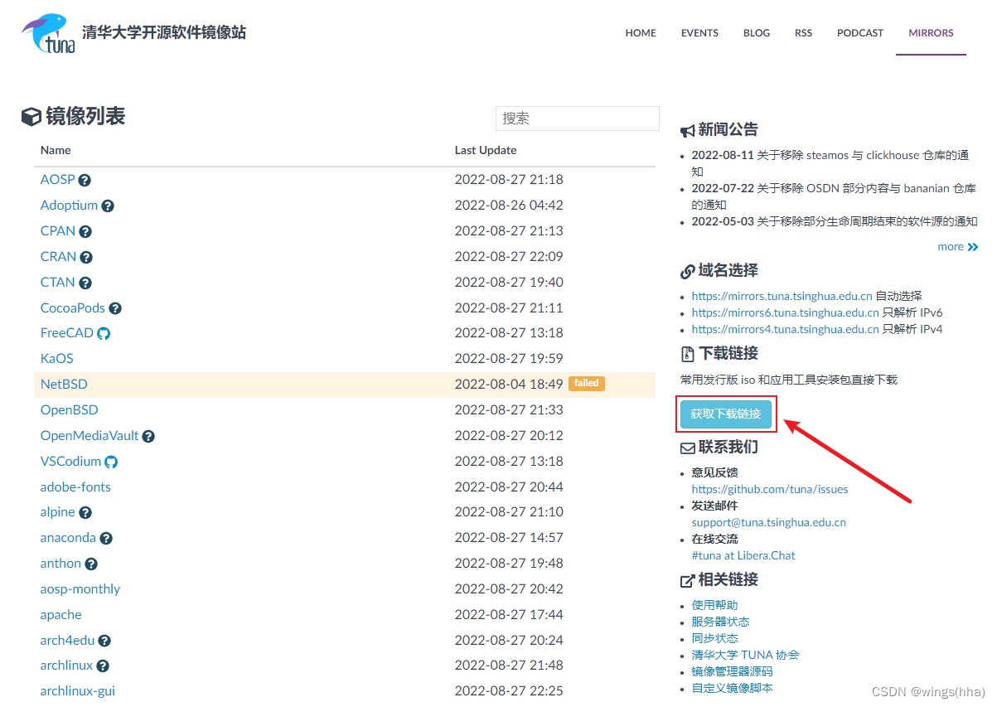
Task: Open the OpenMediaVault mirror link
Action: 90,436
